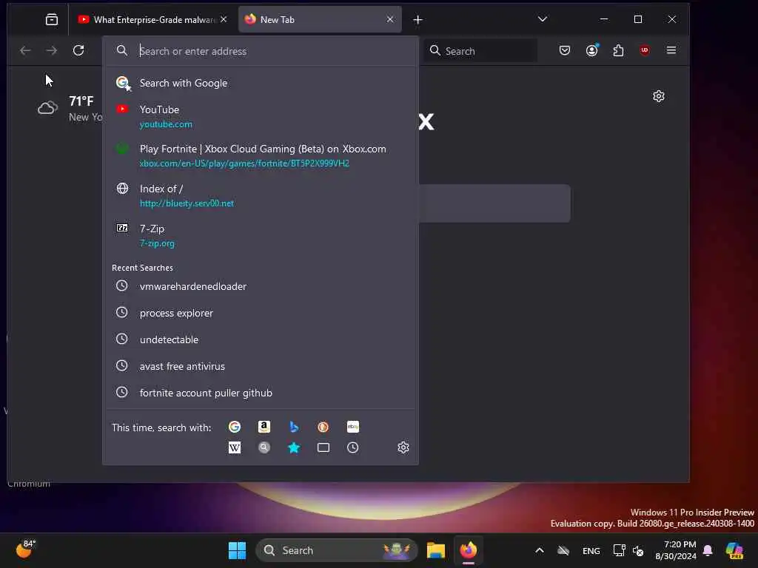Show hidden system tray icons chevron
The width and height of the screenshot is (758, 568).
click(x=540, y=550)
